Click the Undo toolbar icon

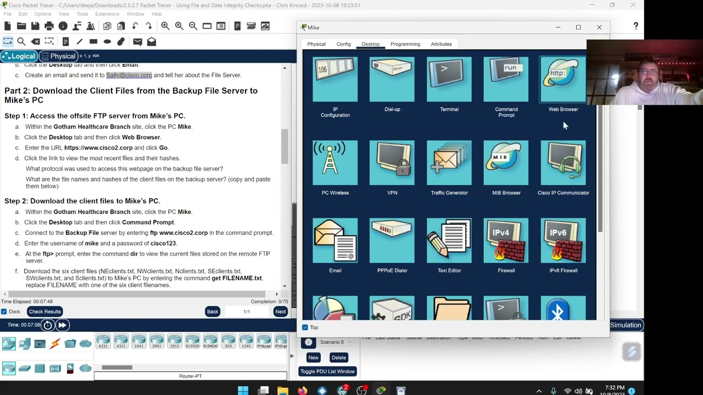pos(135,26)
